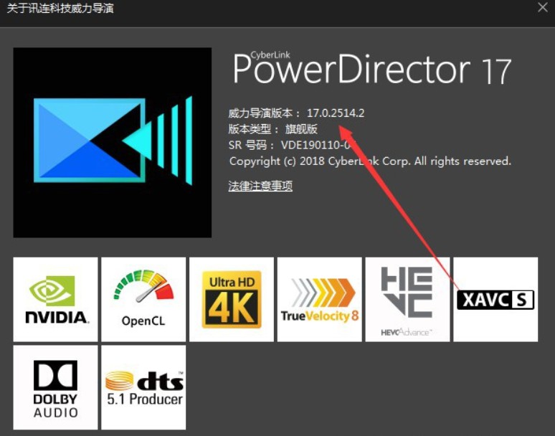Click the PowerDirector logo image
Image resolution: width=555 pixels, height=436 pixels.
point(112,143)
